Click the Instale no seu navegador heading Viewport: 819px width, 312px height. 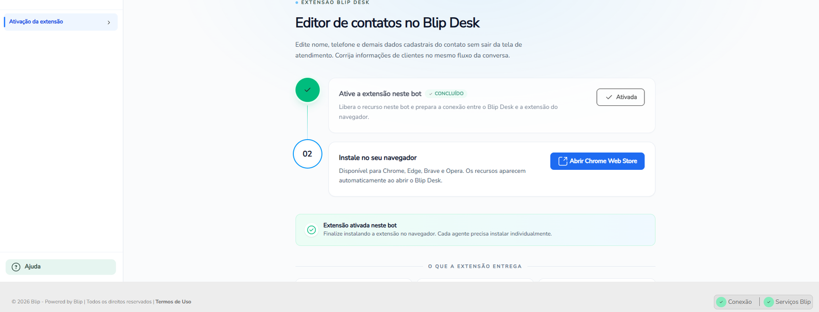pyautogui.click(x=378, y=158)
